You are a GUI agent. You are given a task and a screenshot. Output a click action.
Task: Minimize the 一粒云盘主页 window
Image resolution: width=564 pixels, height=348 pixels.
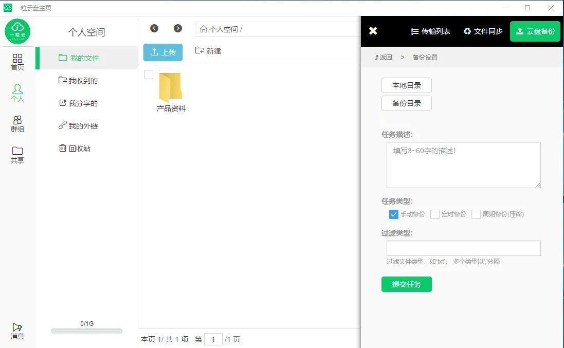tap(504, 8)
